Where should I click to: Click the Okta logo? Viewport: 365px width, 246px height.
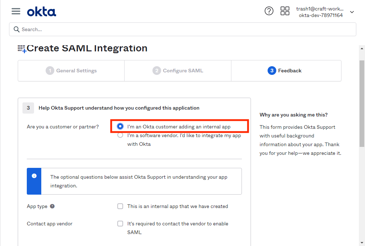pos(41,12)
